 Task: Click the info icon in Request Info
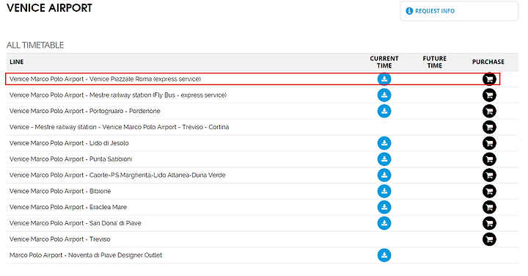point(409,11)
